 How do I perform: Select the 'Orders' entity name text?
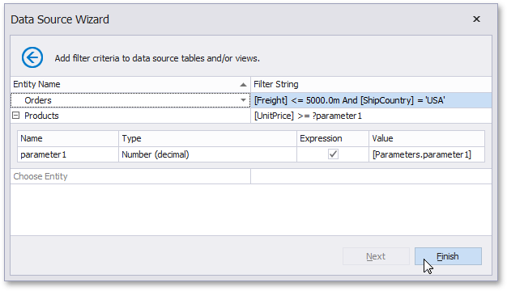pos(38,100)
